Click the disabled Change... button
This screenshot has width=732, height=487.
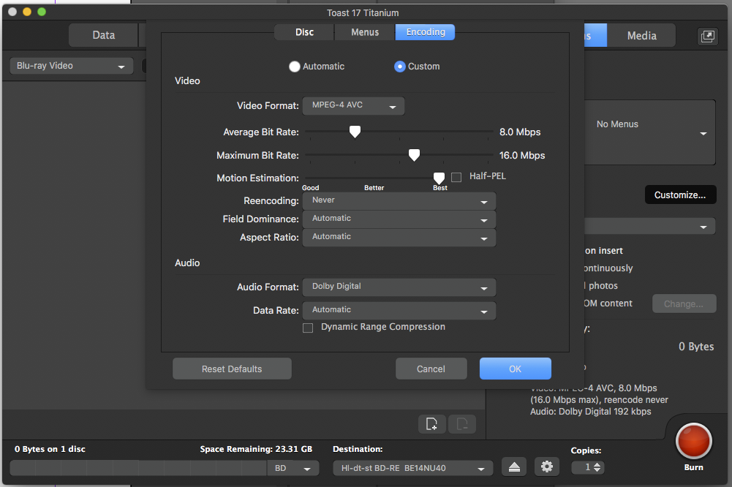684,303
